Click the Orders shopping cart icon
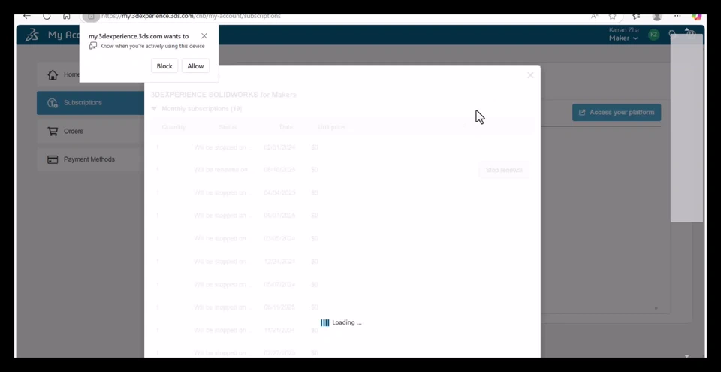721x372 pixels. [x=53, y=132]
